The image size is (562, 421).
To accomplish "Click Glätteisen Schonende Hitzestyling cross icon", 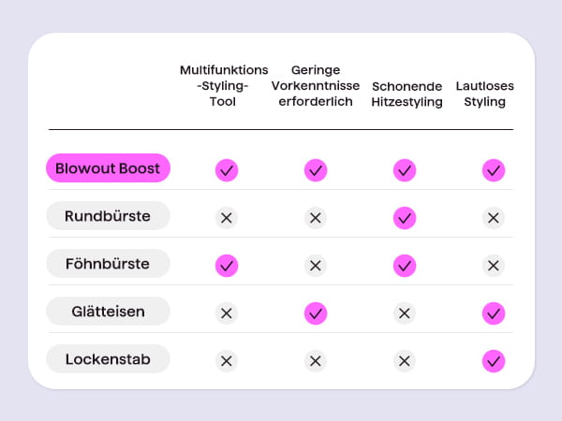I will [405, 313].
